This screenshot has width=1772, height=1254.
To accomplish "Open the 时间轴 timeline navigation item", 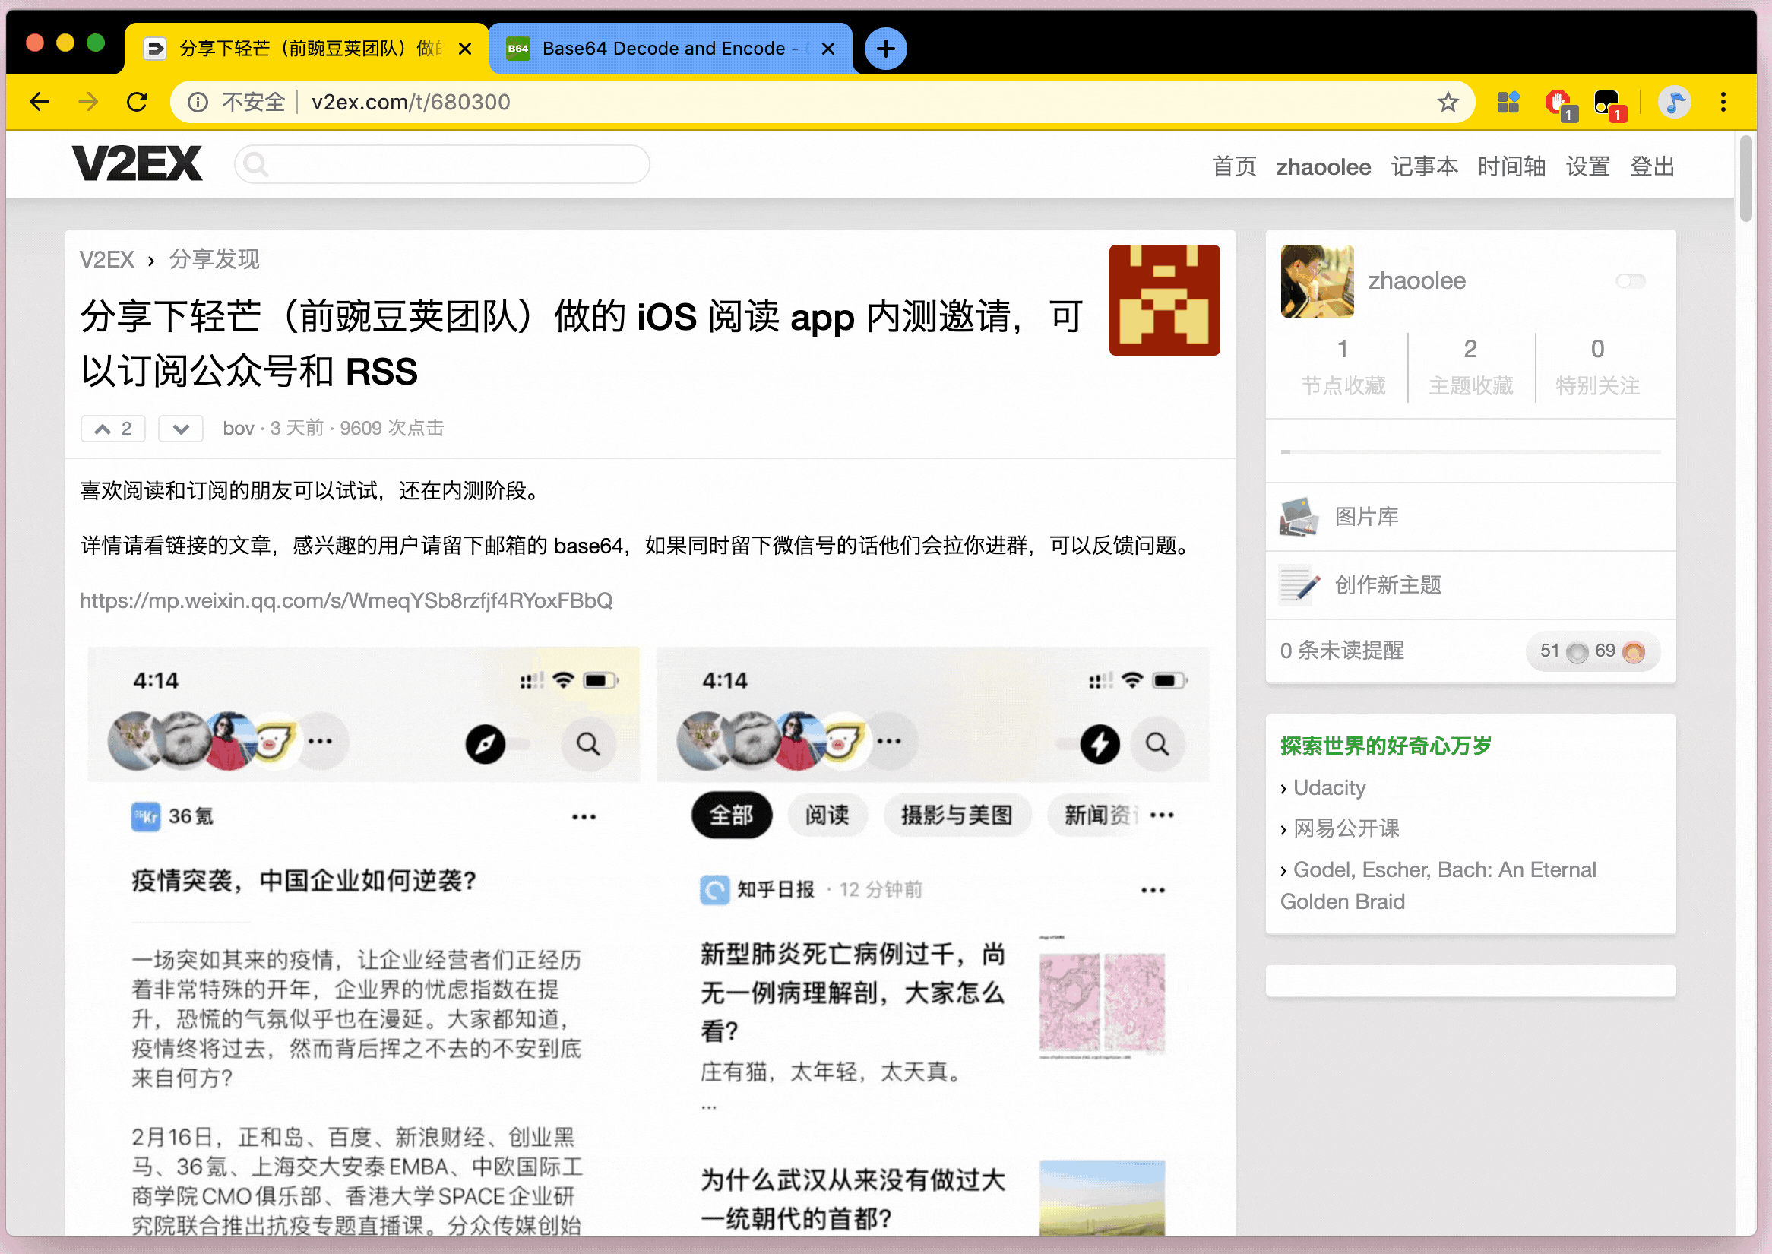I will [1511, 166].
